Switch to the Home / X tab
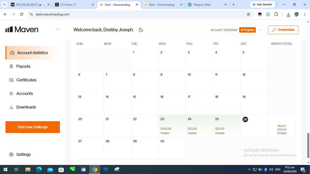The image size is (310, 174). click(x=75, y=5)
